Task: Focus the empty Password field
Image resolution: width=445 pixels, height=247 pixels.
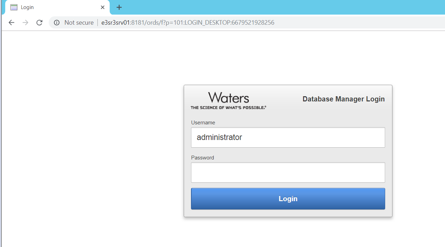Action: (x=288, y=172)
